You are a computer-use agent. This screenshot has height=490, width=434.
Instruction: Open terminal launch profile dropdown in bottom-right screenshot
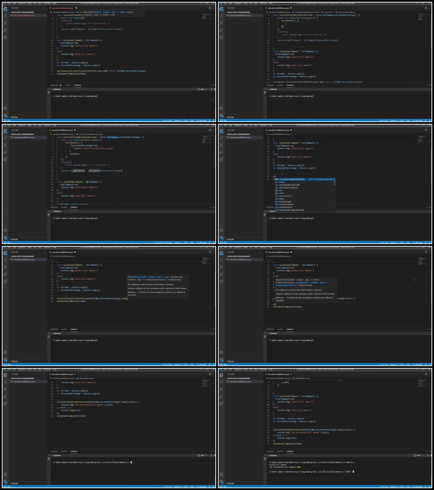[425, 455]
